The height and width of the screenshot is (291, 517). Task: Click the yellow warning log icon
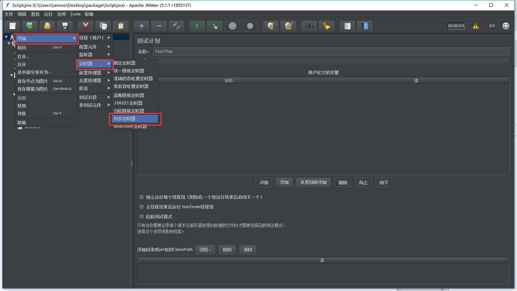pos(476,26)
